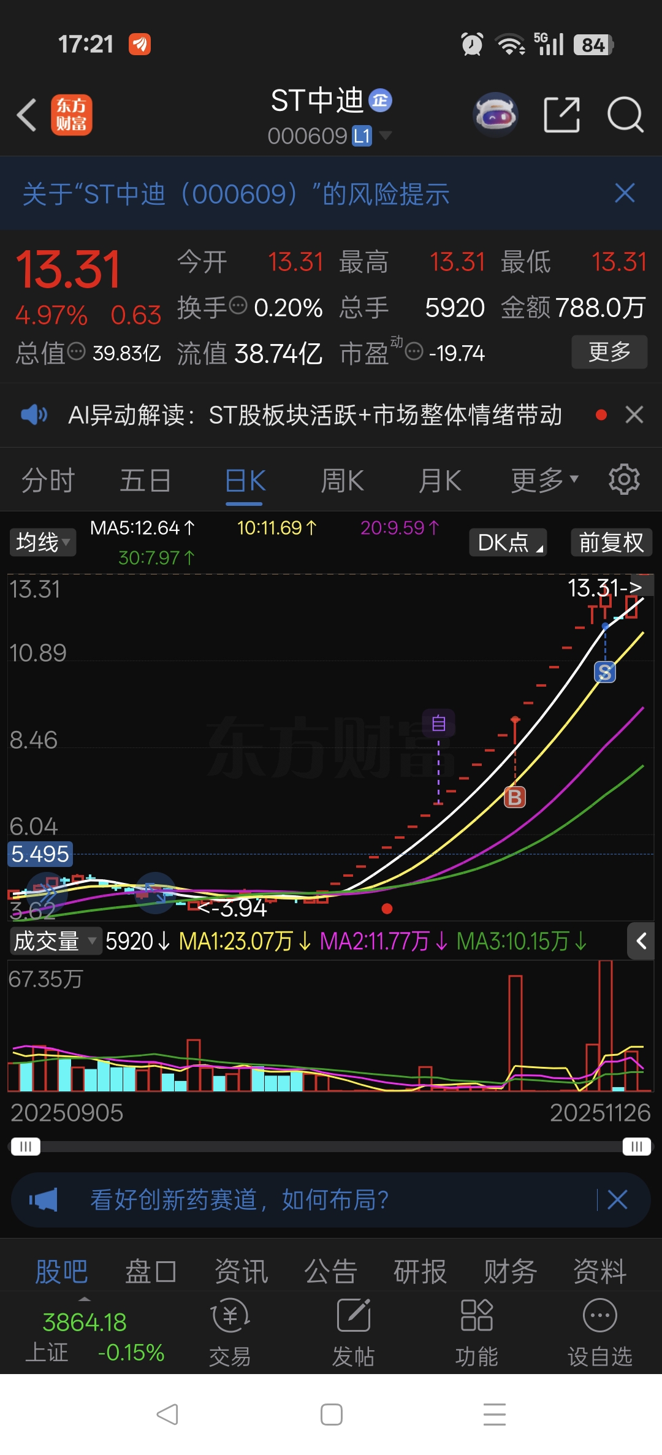
Task: Tap the left date range slider handle
Action: [x=25, y=1147]
